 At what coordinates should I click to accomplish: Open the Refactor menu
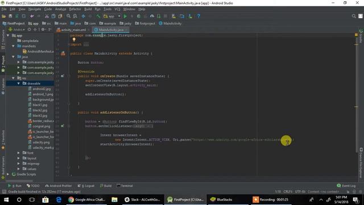[75, 9]
